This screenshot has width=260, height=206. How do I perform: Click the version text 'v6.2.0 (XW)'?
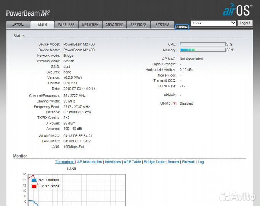(x=72, y=77)
